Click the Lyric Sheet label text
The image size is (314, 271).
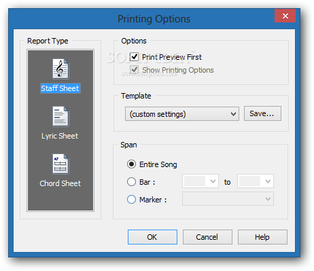click(60, 136)
